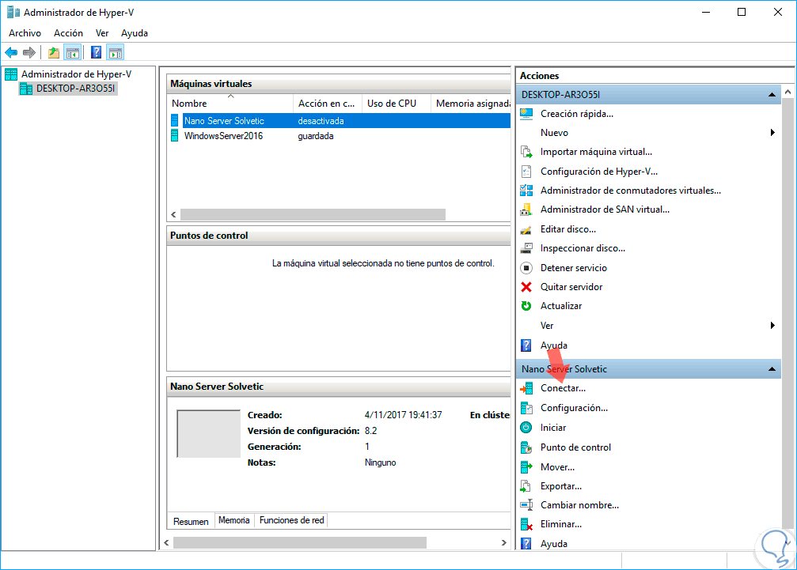Open the Ayuda menu in menu bar
This screenshot has width=797, height=570.
tap(135, 33)
